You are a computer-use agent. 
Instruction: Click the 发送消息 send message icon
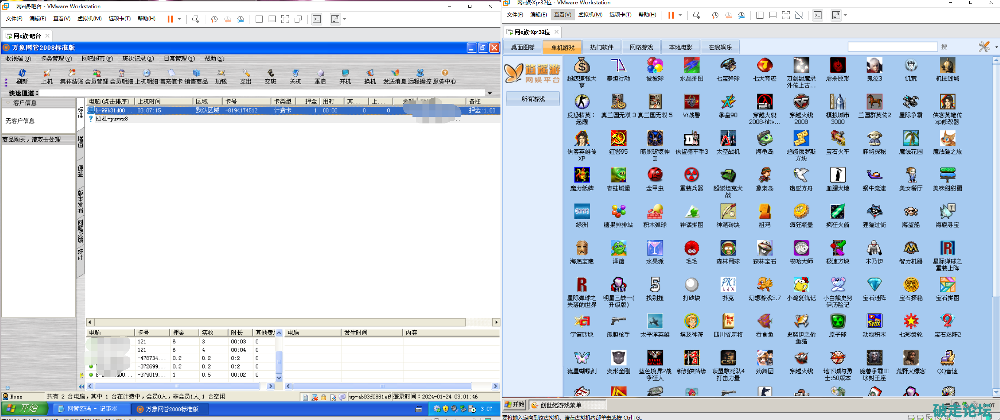pos(395,76)
